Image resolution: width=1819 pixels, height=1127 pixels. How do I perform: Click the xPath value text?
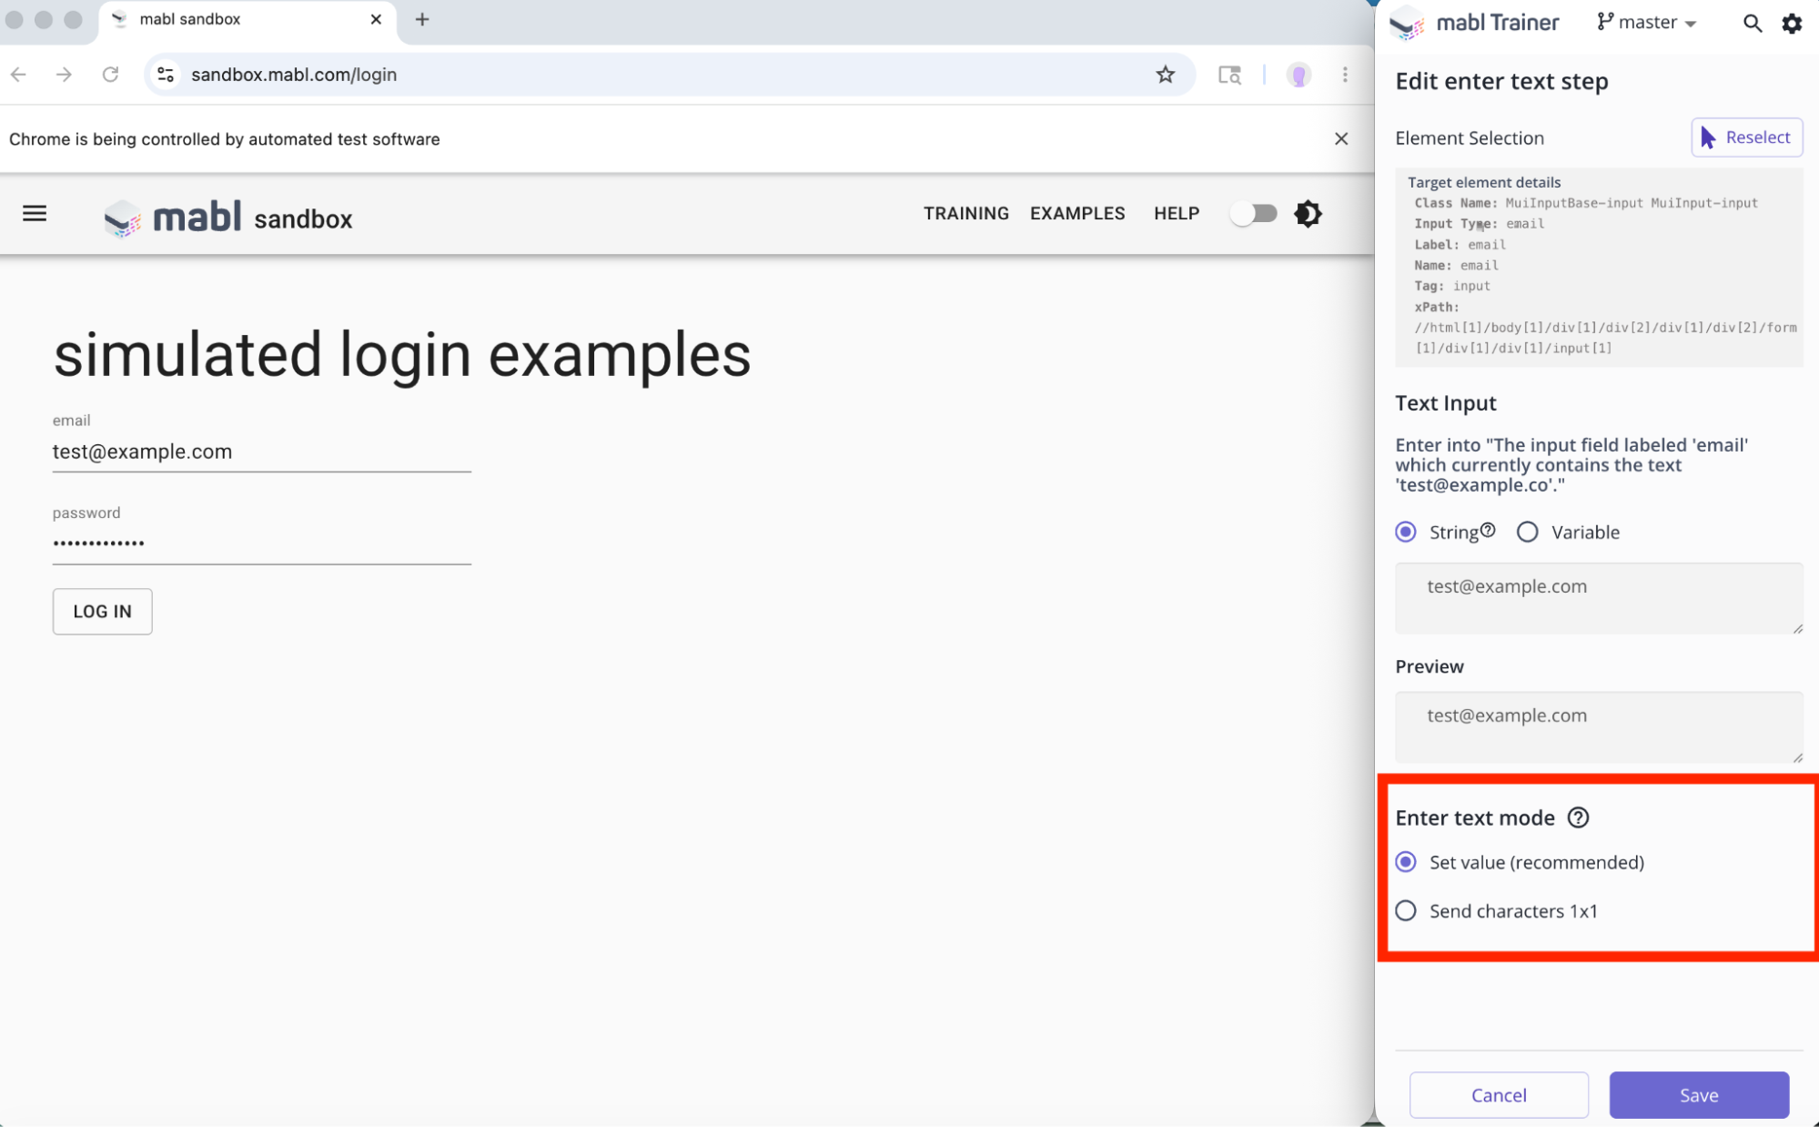[x=1605, y=338]
